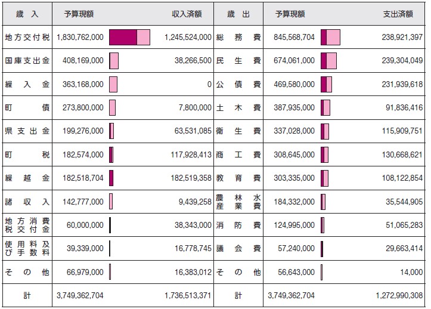Select the 歳入 column header
This screenshot has width=431, height=309.
(27, 14)
